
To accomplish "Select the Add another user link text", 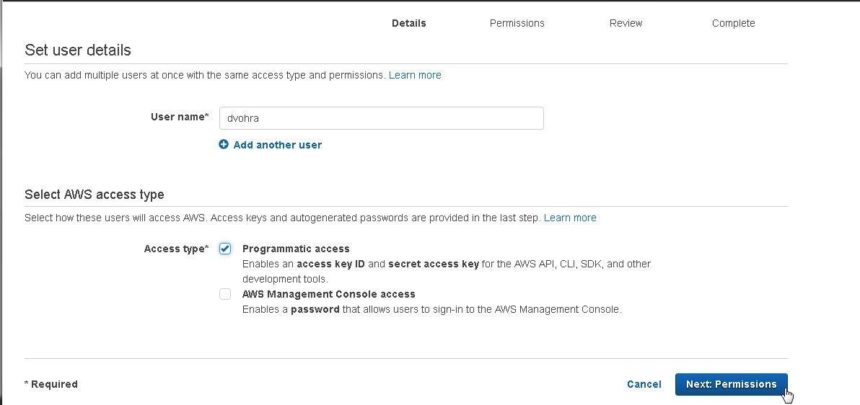I will (278, 145).
